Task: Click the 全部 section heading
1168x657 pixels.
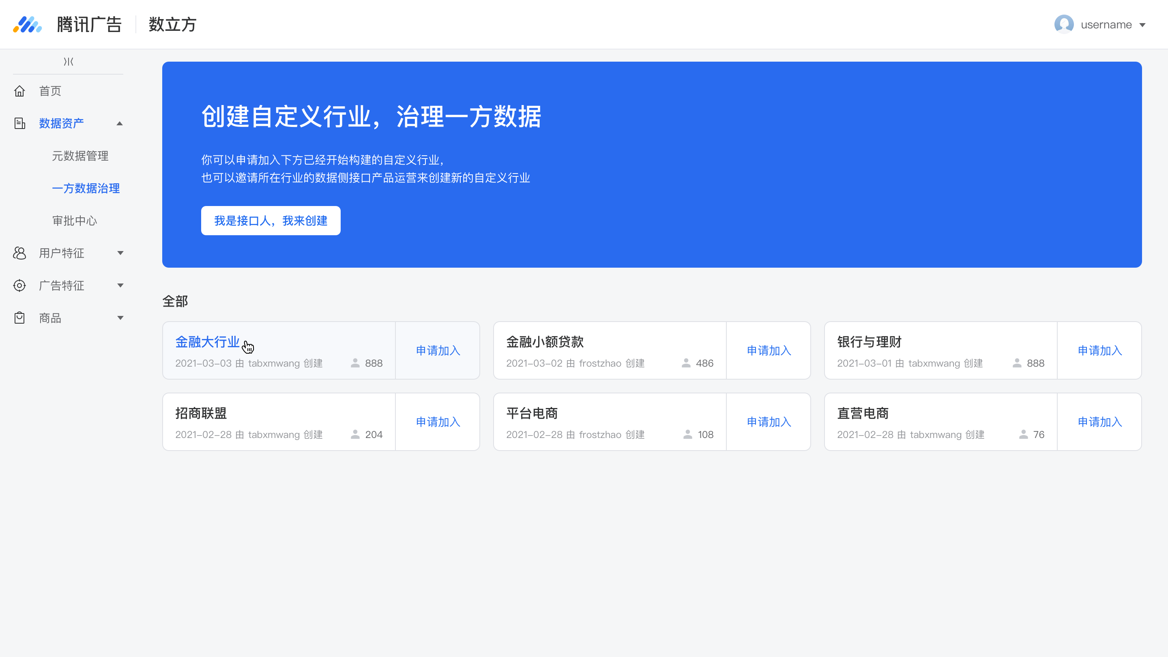Action: 175,301
